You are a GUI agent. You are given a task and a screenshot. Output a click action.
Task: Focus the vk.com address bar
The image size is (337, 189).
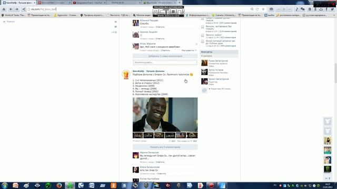point(137,9)
